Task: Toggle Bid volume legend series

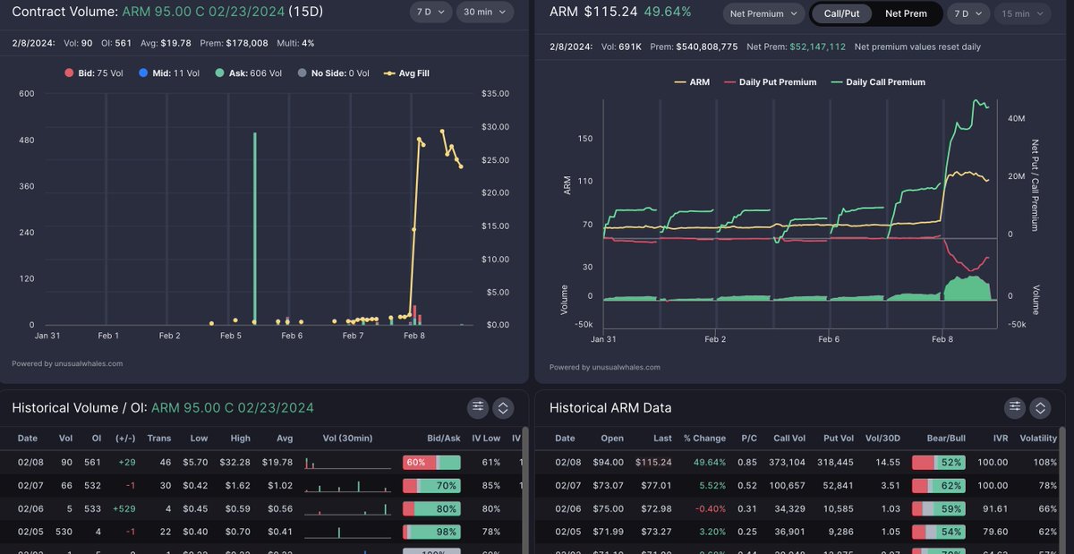Action: (92, 73)
